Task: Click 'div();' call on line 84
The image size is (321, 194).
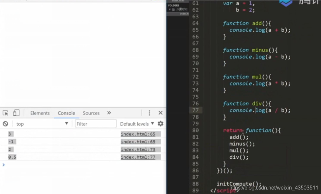Action: pyautogui.click(x=239, y=157)
